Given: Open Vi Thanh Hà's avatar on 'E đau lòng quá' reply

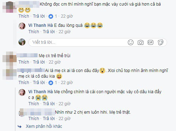Looking at the screenshot, I should click(x=22, y=26).
